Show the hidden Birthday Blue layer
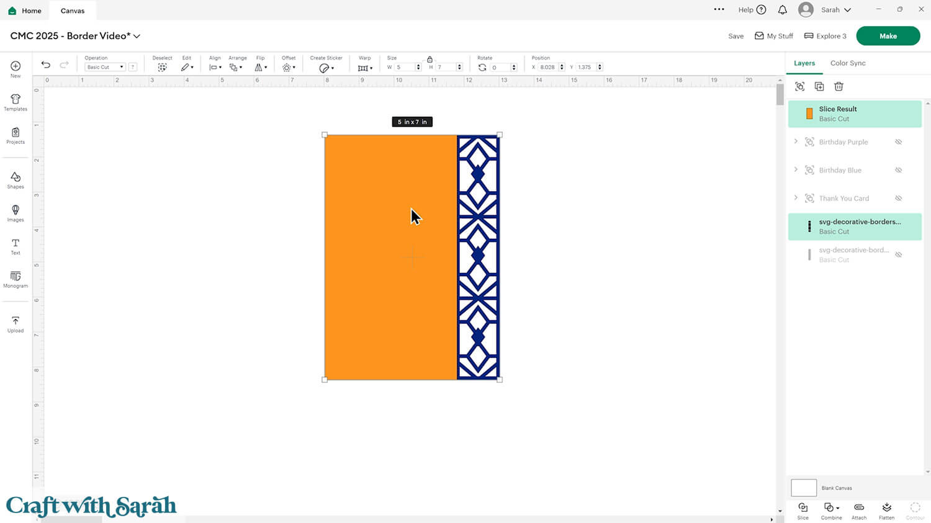The height and width of the screenshot is (523, 931). 898,170
